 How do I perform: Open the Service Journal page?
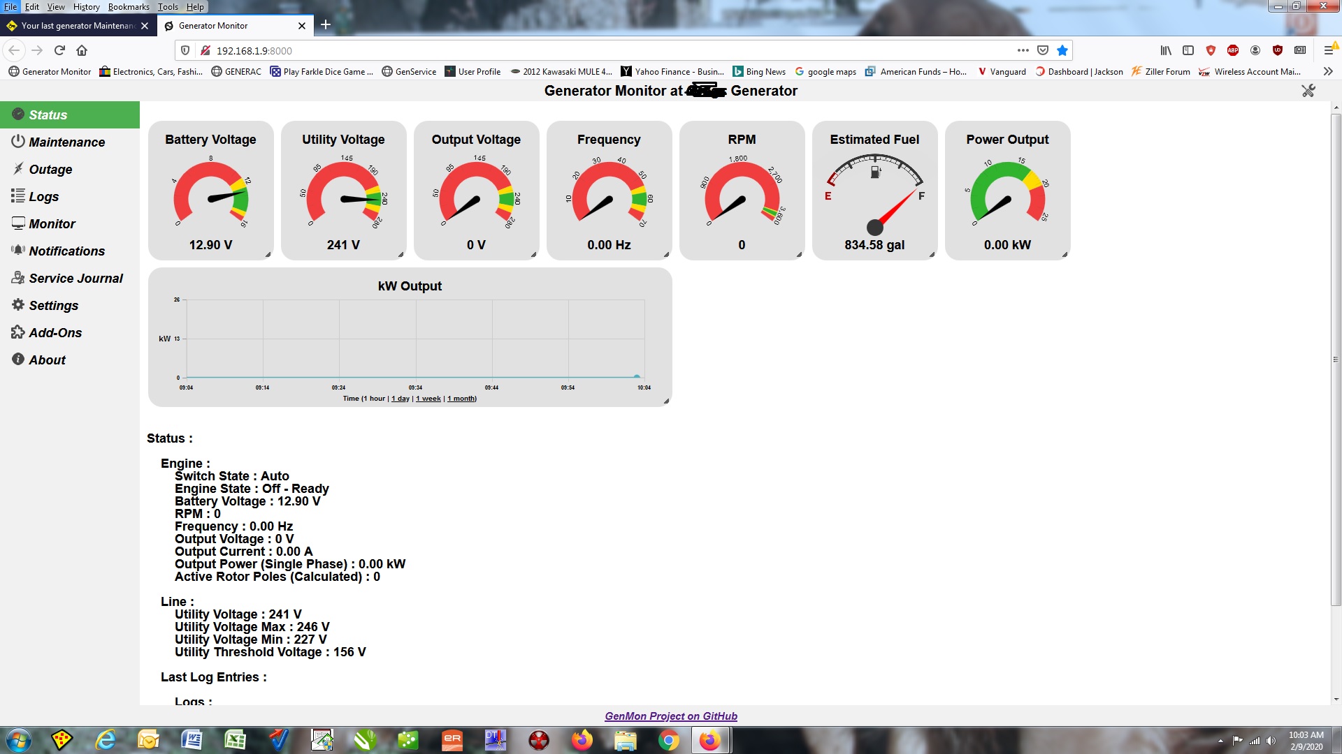coord(75,278)
